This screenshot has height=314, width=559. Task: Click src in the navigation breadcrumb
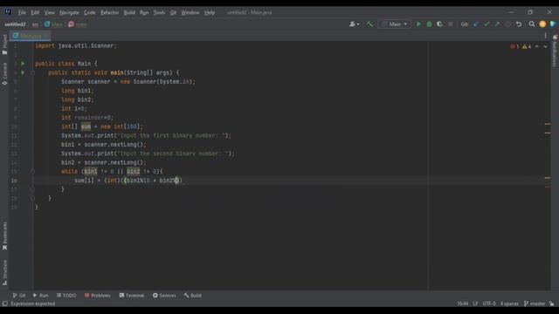(x=35, y=24)
